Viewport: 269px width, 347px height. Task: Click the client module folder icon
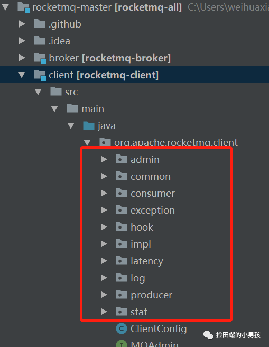tap(40, 75)
